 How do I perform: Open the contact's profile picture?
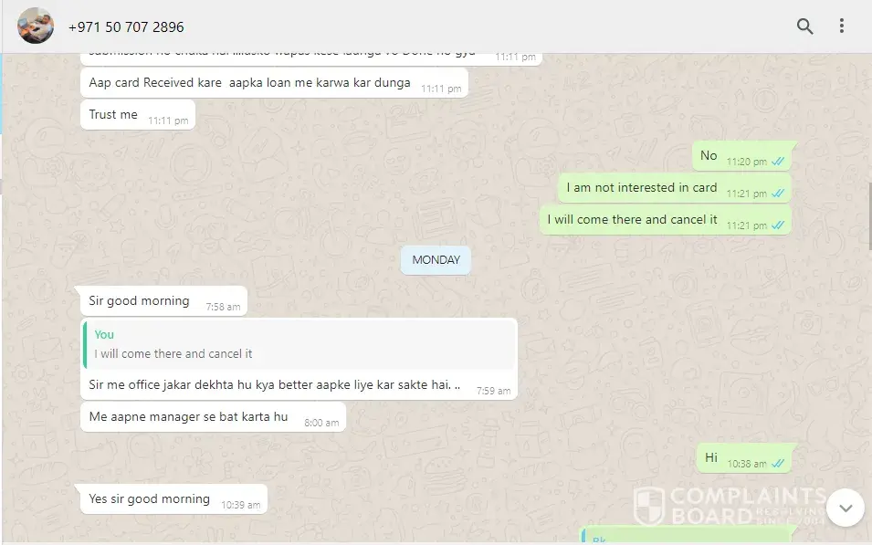[36, 26]
